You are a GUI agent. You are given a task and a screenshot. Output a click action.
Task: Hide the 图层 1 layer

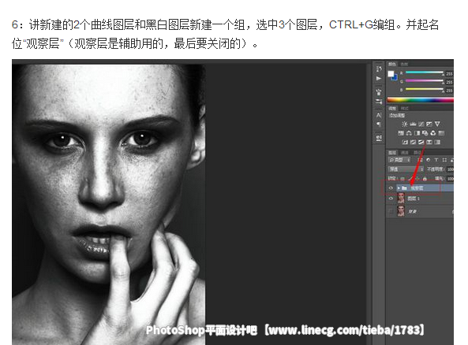(391, 198)
